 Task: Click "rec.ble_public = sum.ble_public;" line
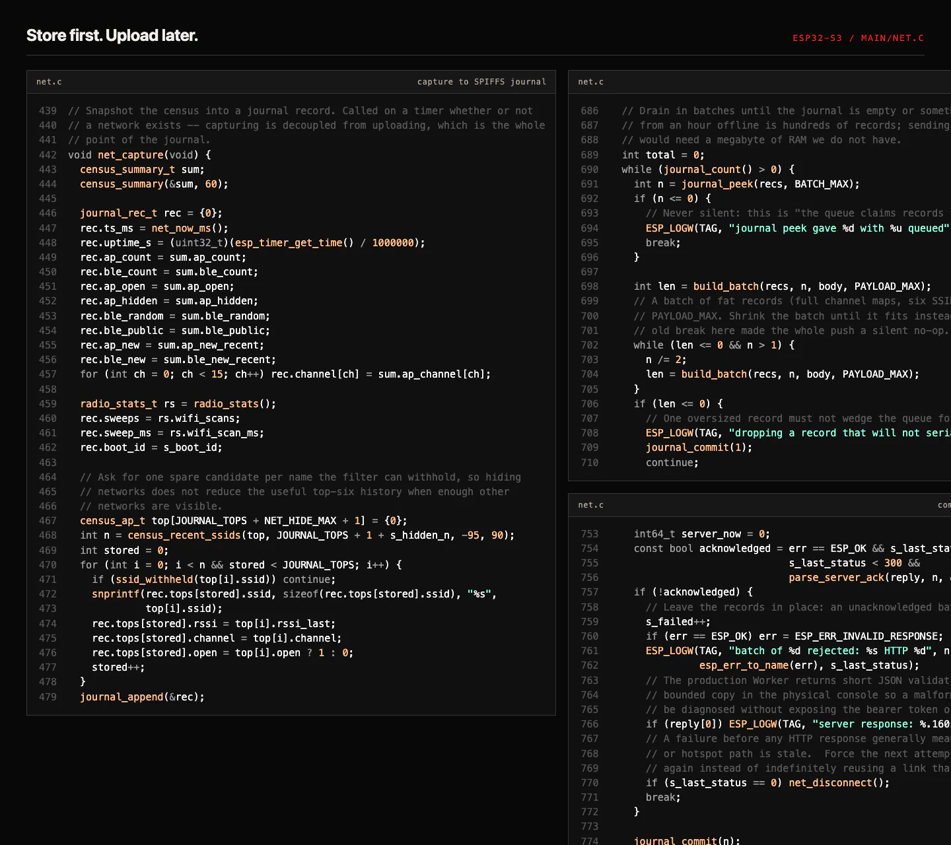(175, 331)
